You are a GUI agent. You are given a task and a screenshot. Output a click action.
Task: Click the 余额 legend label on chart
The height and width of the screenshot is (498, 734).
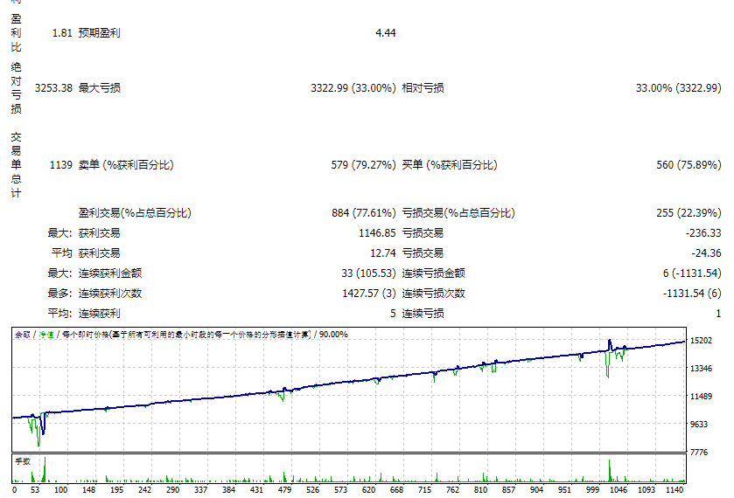(22, 335)
